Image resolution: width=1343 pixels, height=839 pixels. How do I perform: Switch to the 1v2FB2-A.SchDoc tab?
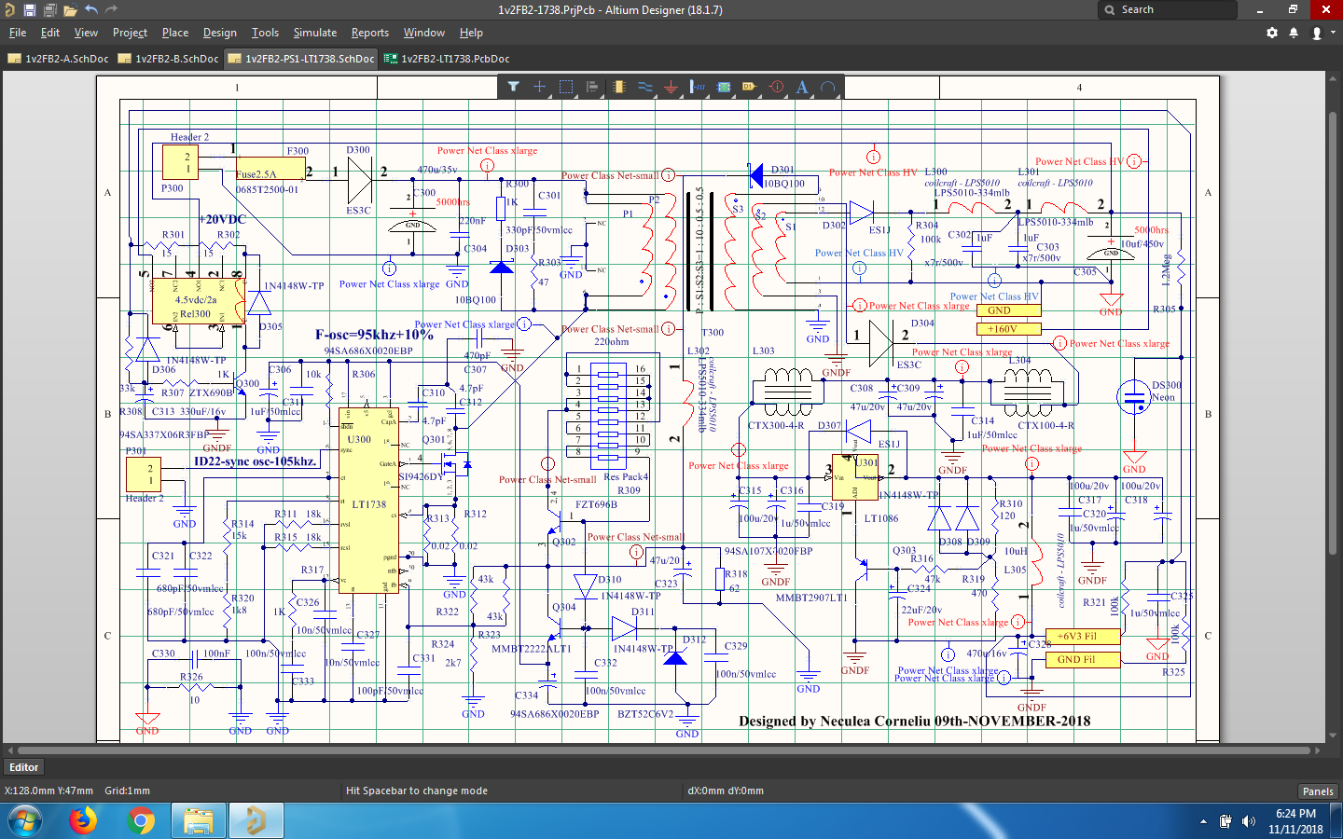(58, 59)
